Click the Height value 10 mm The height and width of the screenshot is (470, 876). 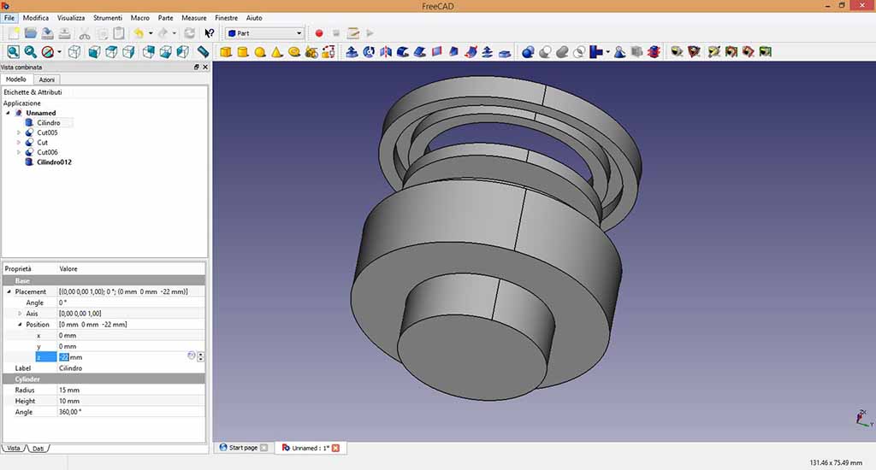click(69, 401)
